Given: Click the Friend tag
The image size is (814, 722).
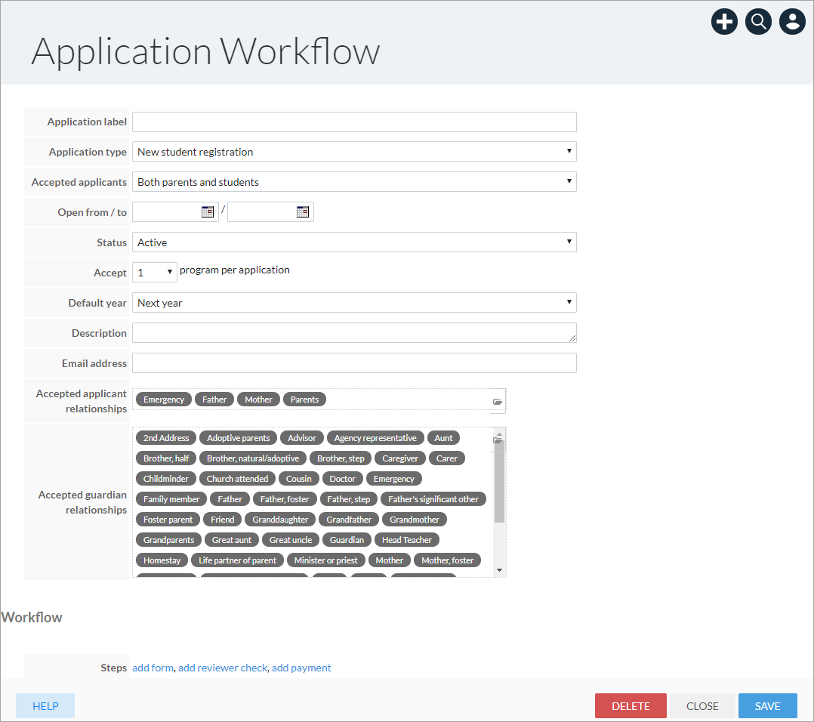Looking at the screenshot, I should pyautogui.click(x=222, y=519).
